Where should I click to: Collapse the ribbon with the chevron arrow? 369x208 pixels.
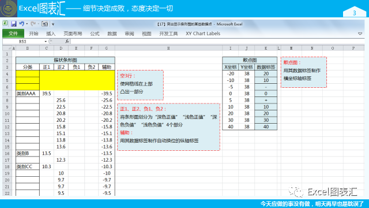tap(360, 34)
